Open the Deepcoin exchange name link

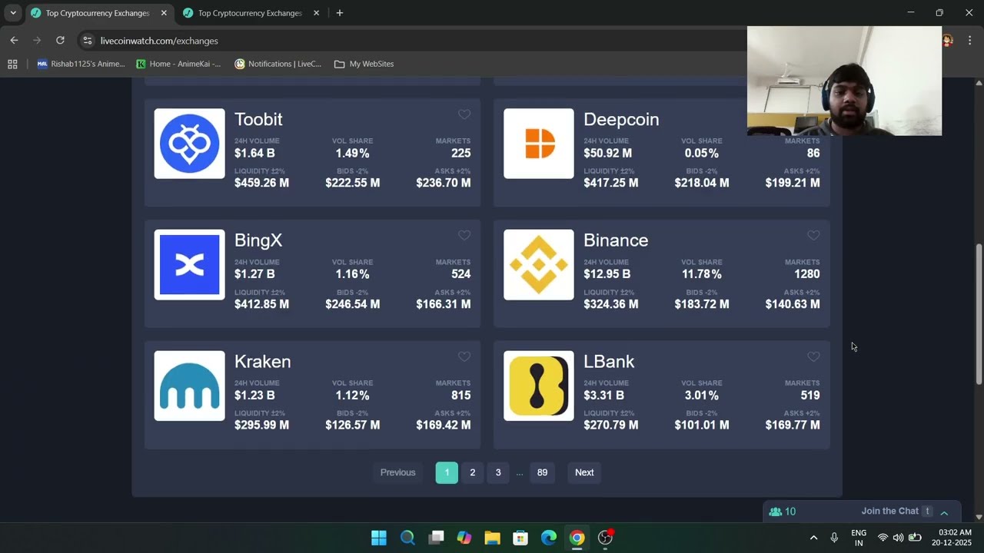click(x=621, y=119)
